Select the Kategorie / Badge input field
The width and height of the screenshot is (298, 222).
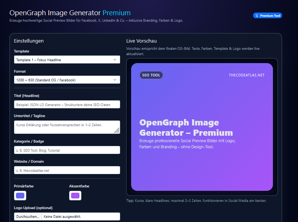[67, 150]
